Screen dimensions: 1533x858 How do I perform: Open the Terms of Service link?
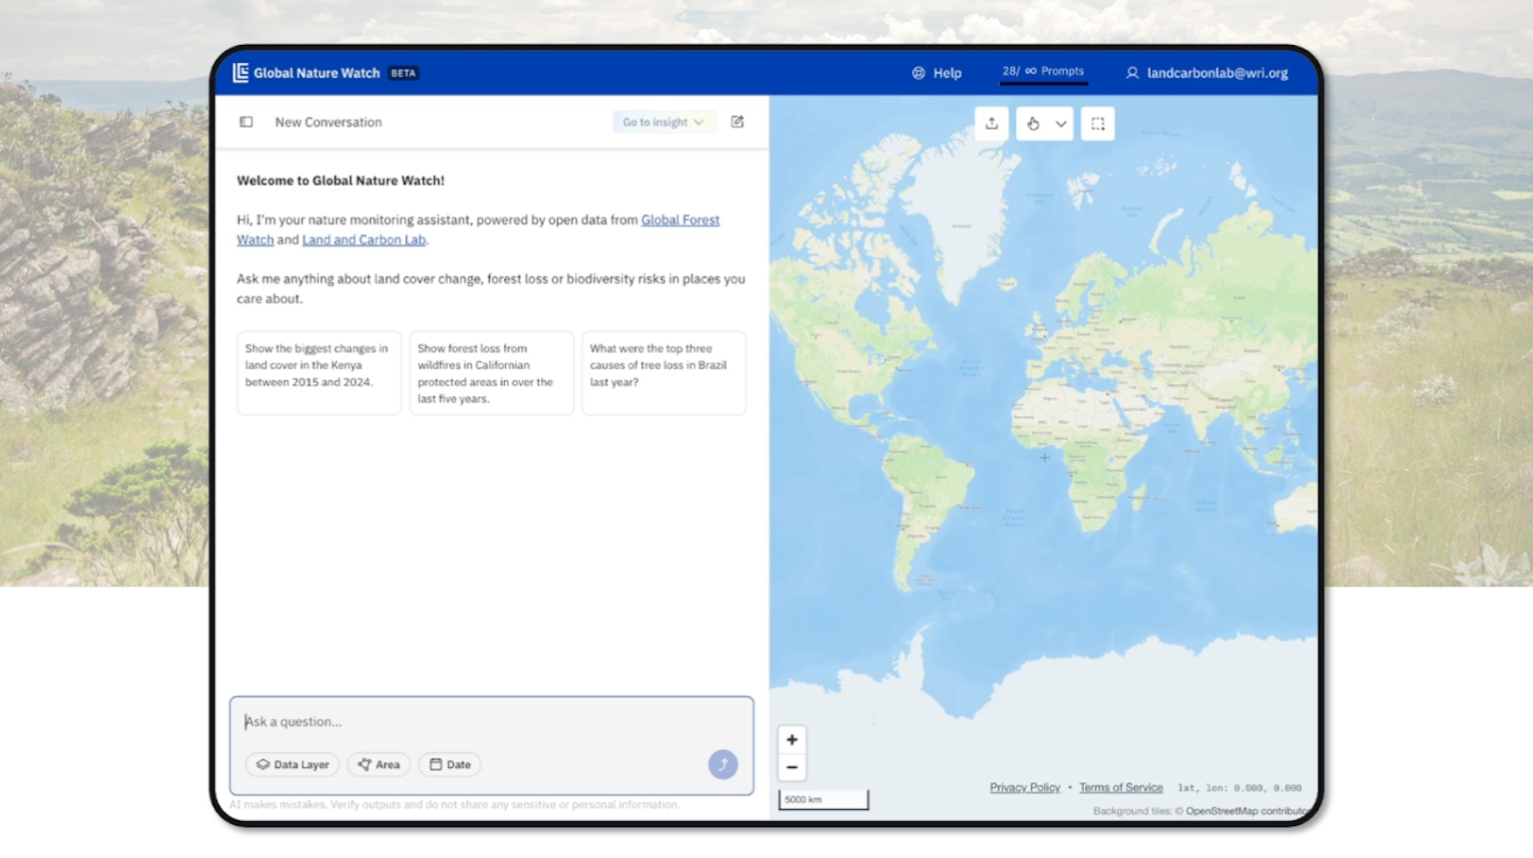click(x=1121, y=787)
